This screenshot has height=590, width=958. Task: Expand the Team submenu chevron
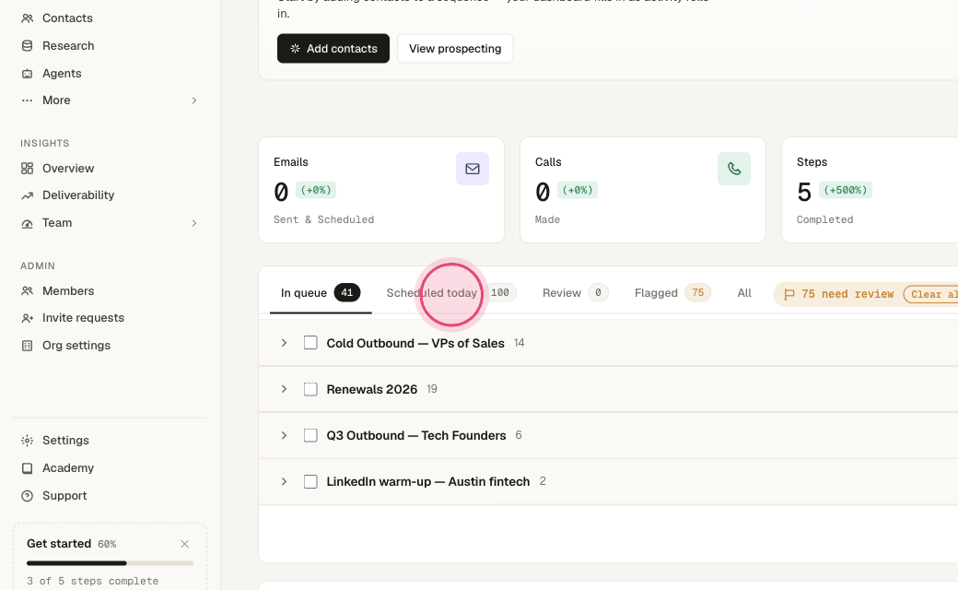pos(194,223)
